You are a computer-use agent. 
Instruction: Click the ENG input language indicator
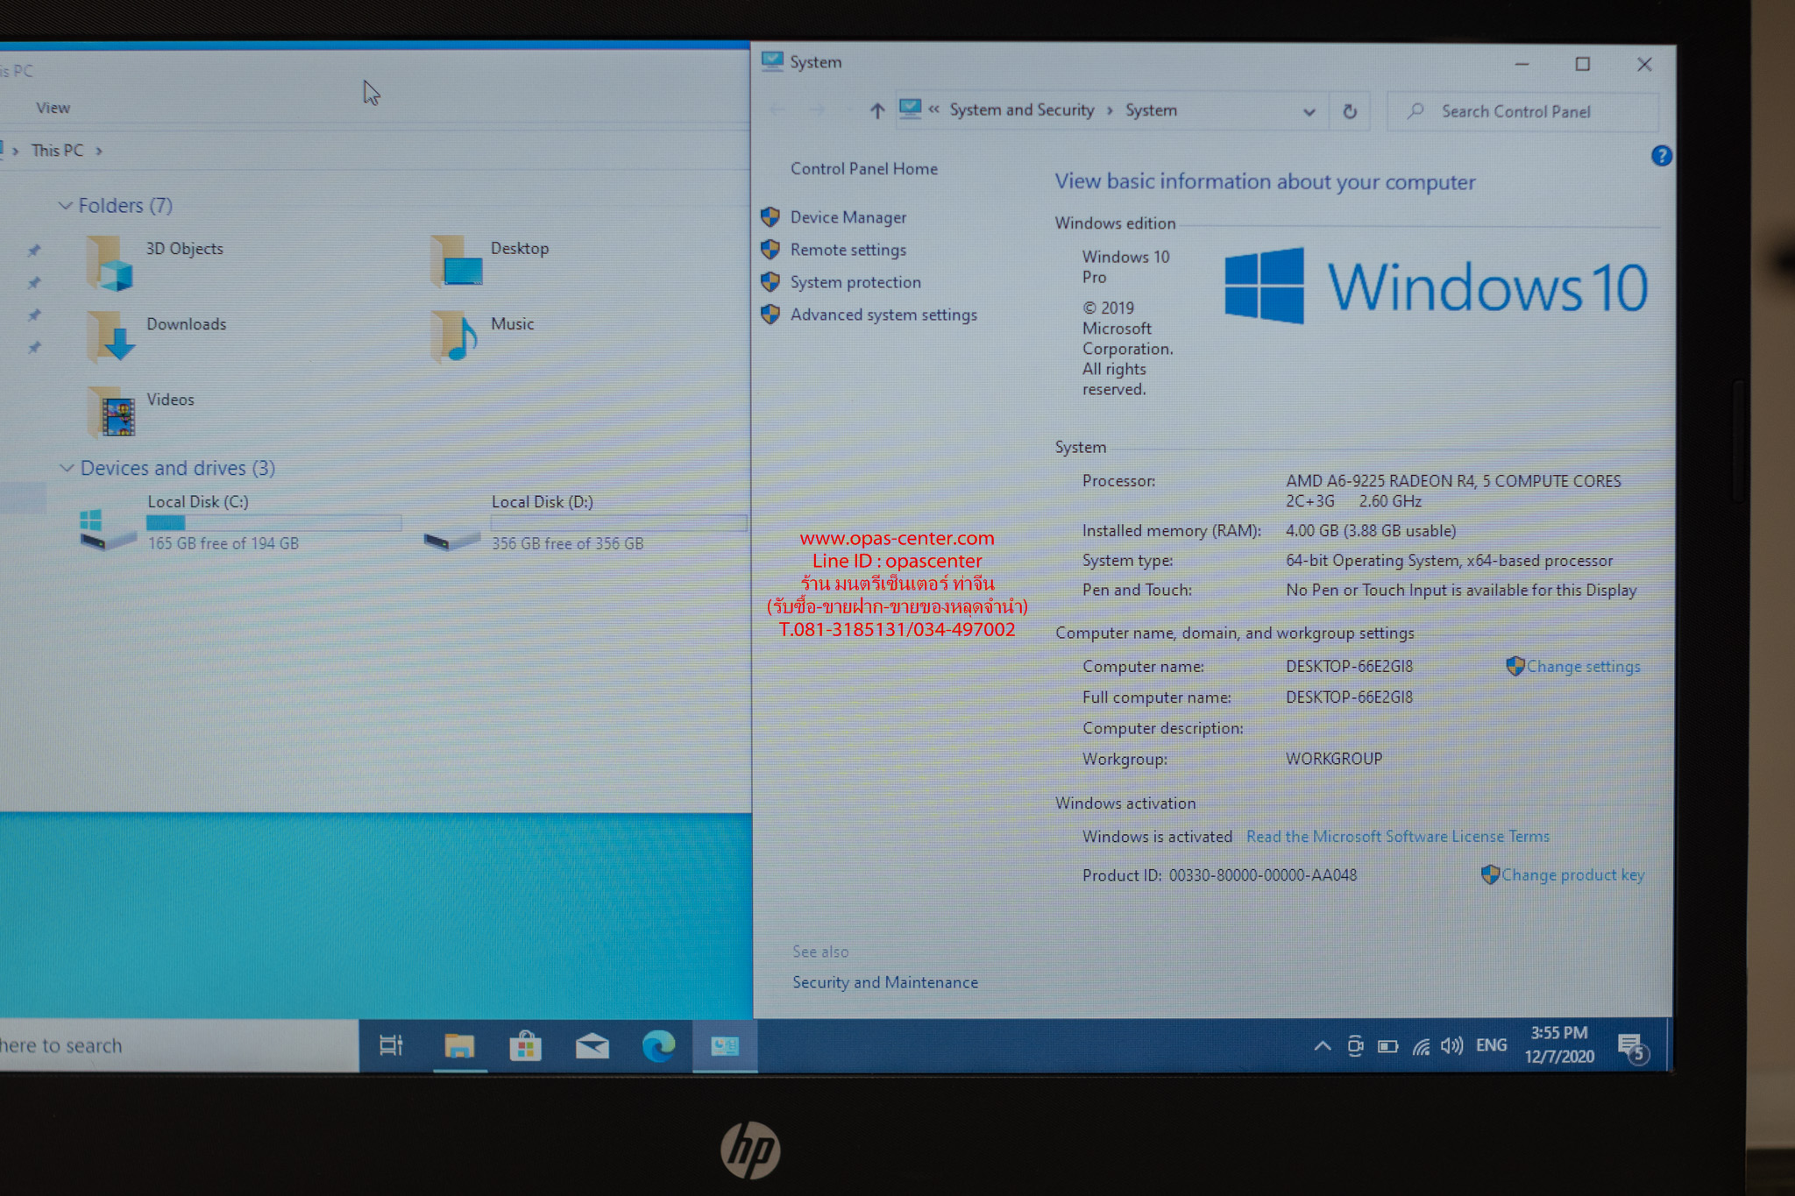point(1491,1045)
